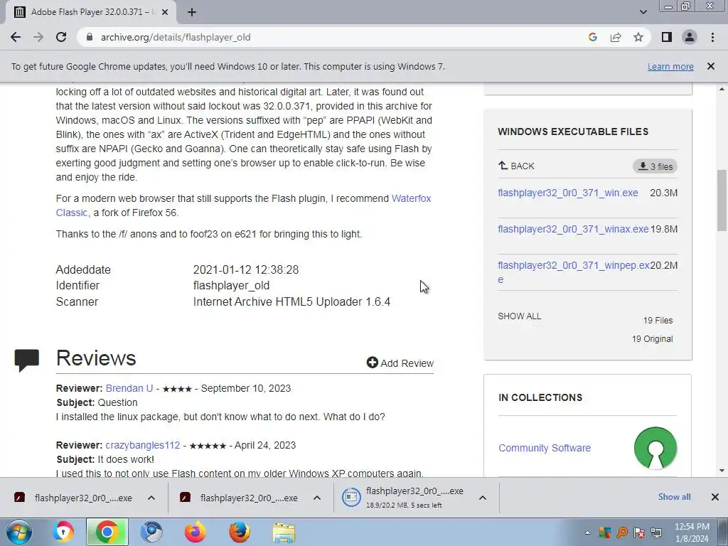Open Windows Explorer folder from taskbar
This screenshot has height=546, width=728.
284,532
